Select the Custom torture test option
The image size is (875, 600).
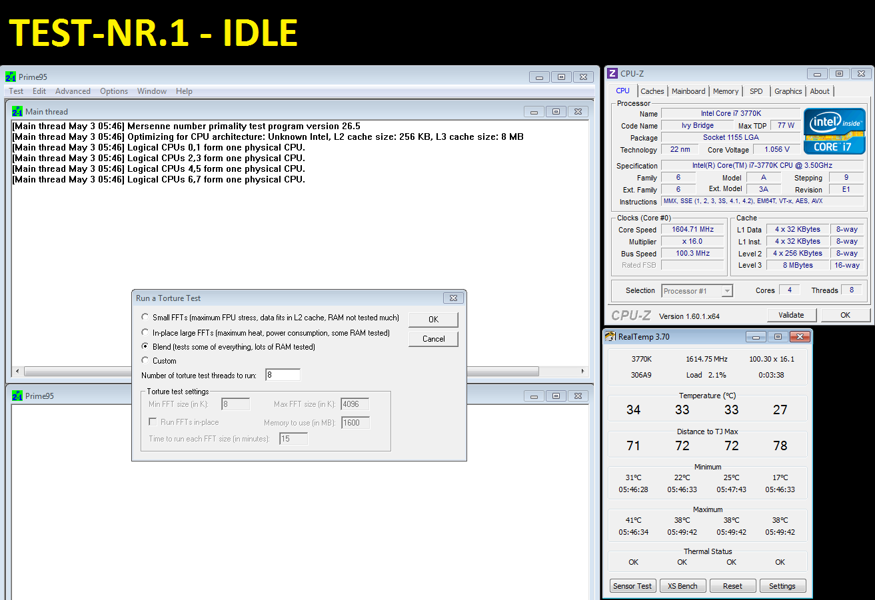pos(145,360)
